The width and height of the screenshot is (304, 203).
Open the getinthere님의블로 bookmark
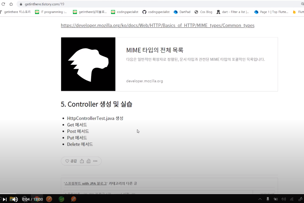tap(90, 12)
